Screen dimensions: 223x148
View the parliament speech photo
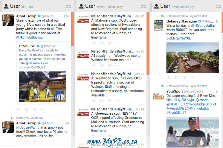point(42,87)
